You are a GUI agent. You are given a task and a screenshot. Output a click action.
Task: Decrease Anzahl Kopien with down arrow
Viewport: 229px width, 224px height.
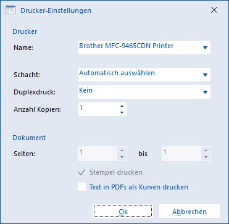coord(122,112)
